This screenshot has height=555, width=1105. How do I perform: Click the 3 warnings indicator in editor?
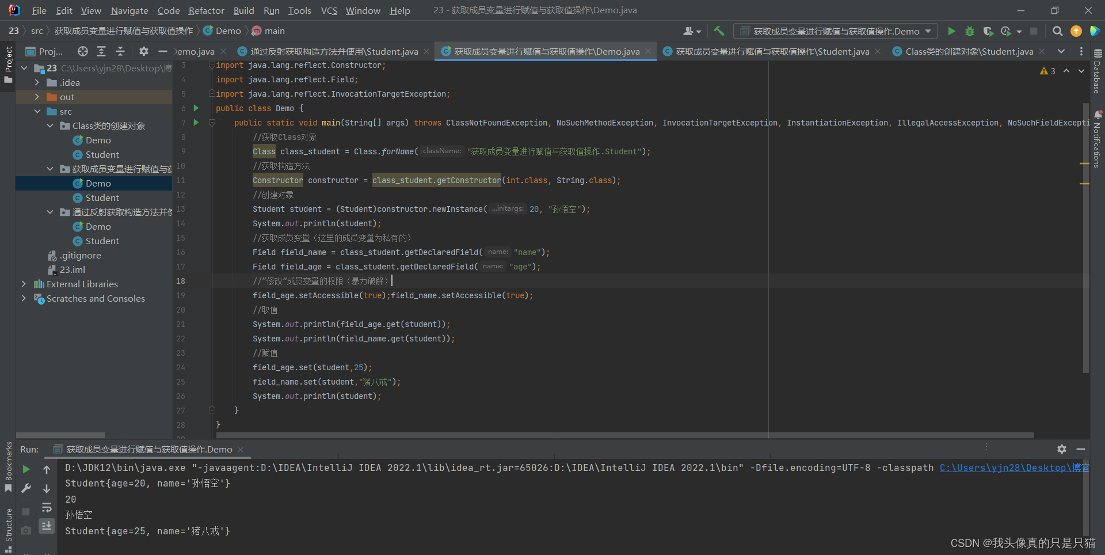tap(1047, 71)
